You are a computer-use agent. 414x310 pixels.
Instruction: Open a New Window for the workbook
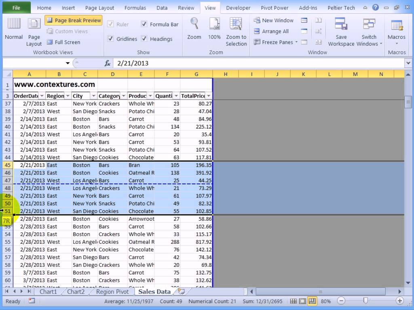click(x=274, y=20)
